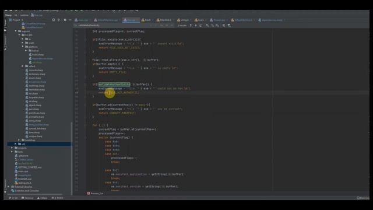Switch to the VirtualMachine.h editor tab

(242, 20)
